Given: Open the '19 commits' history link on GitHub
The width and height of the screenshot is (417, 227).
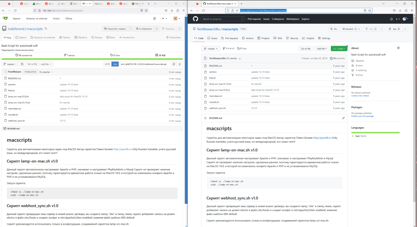Looking at the screenshot, I should click(x=337, y=58).
